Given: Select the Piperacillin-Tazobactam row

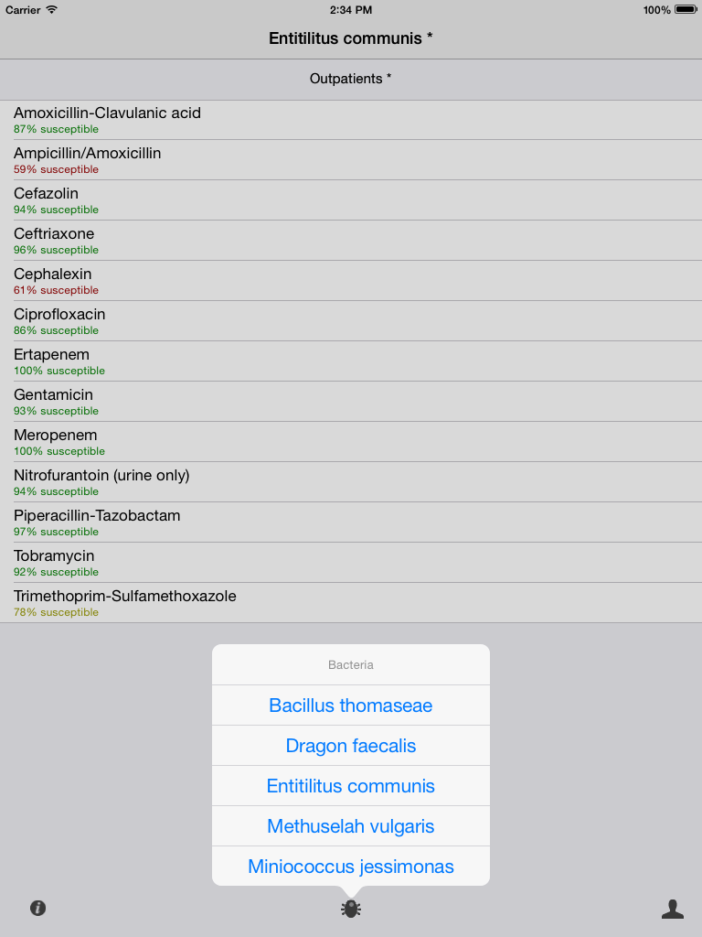Looking at the screenshot, I should 351,522.
